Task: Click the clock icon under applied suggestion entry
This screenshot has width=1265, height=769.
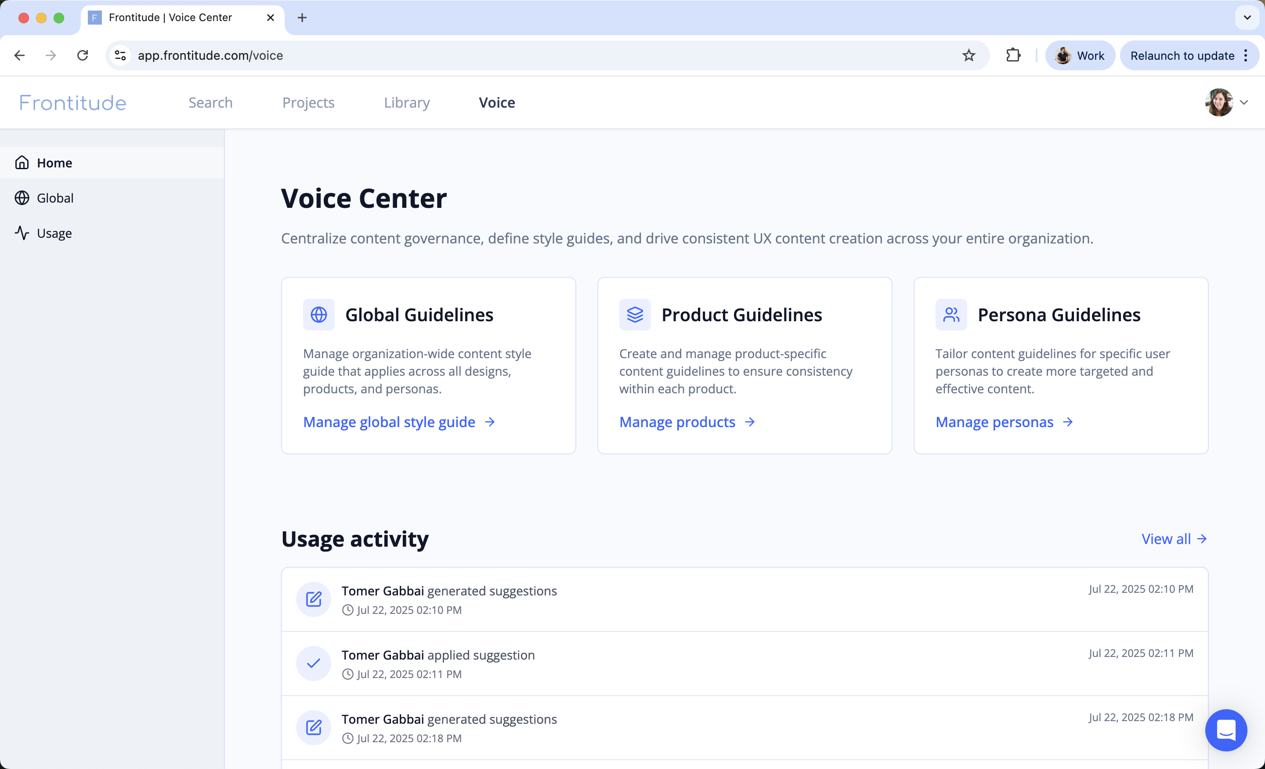Action: pyautogui.click(x=347, y=674)
